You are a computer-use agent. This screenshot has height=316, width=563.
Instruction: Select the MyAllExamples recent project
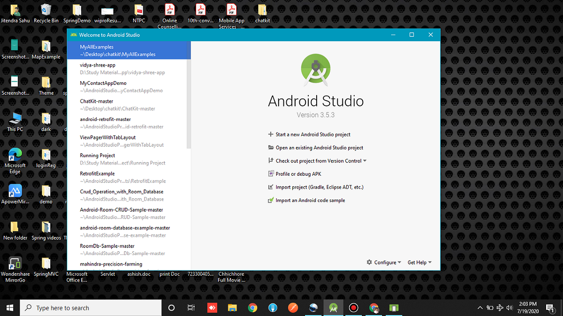tap(108, 50)
